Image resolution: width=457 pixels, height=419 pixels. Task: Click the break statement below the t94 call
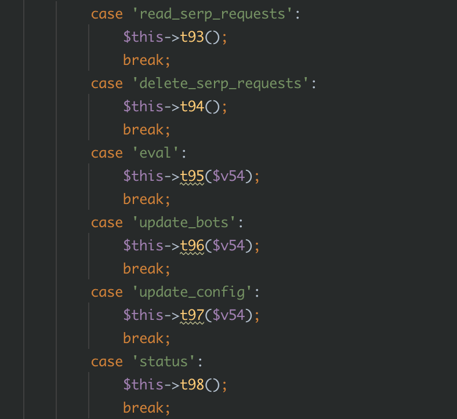(147, 130)
